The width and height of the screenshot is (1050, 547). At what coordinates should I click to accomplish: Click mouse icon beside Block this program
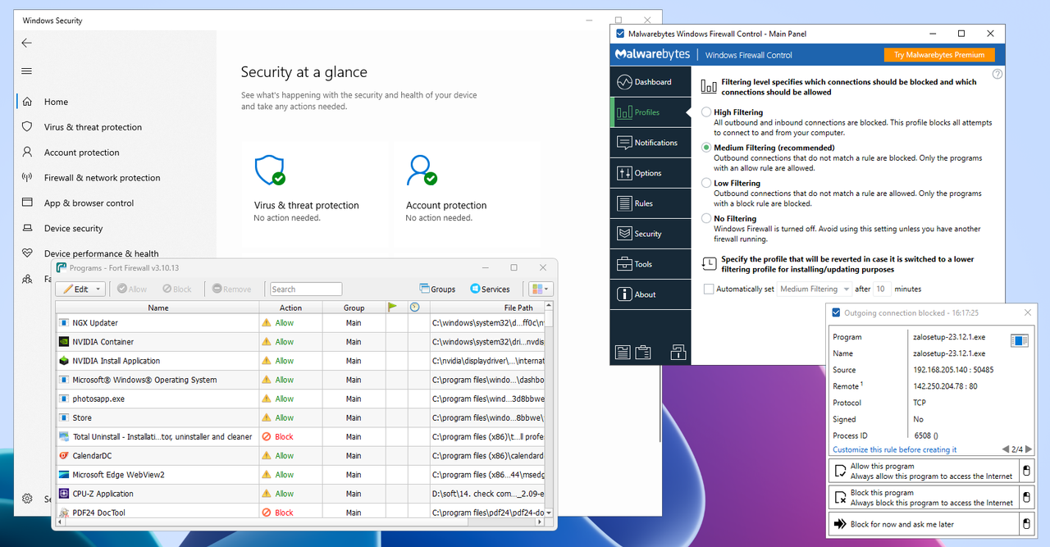pos(1025,498)
